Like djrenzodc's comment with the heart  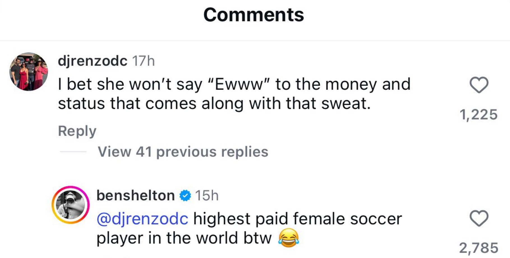pyautogui.click(x=479, y=85)
